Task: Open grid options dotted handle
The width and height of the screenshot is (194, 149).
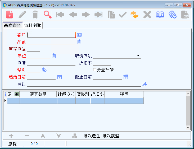Action: click(5, 94)
